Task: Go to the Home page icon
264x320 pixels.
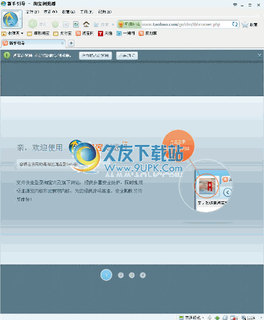Action: (87, 24)
